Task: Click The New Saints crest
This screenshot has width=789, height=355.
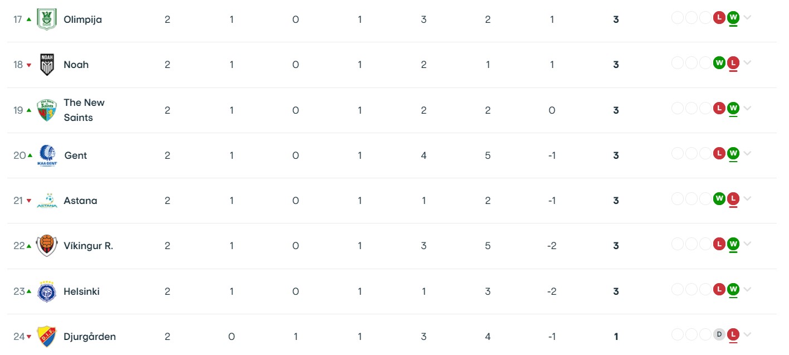Action: (x=47, y=110)
